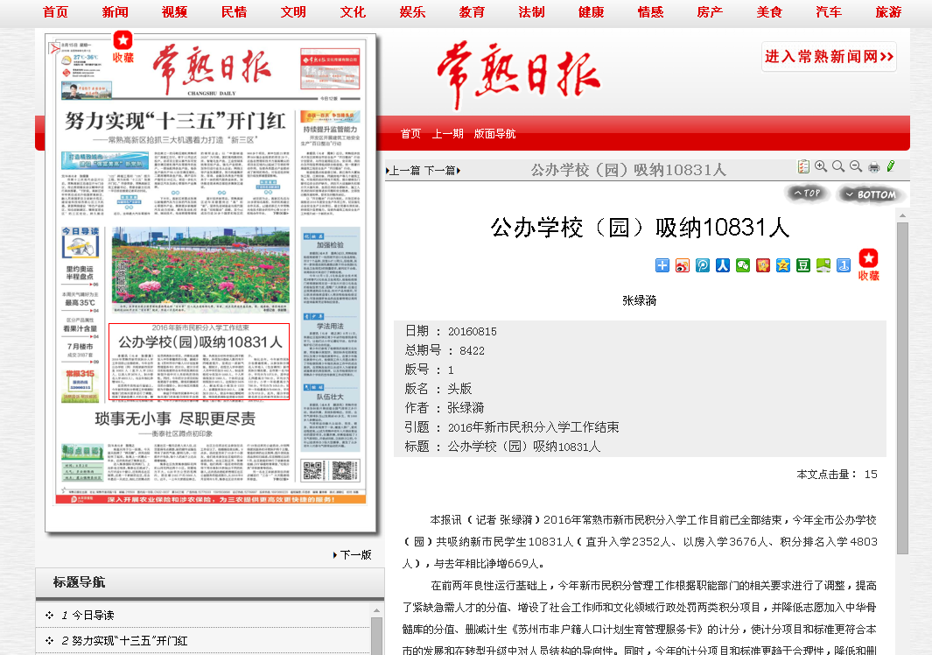Share article to Douban icon
Image resolution: width=932 pixels, height=655 pixels.
pyautogui.click(x=803, y=265)
